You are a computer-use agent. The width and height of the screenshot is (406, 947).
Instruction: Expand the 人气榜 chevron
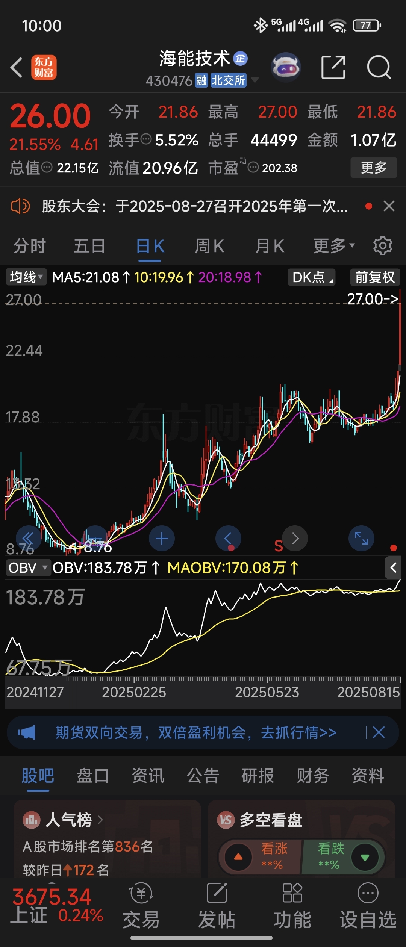(x=100, y=820)
